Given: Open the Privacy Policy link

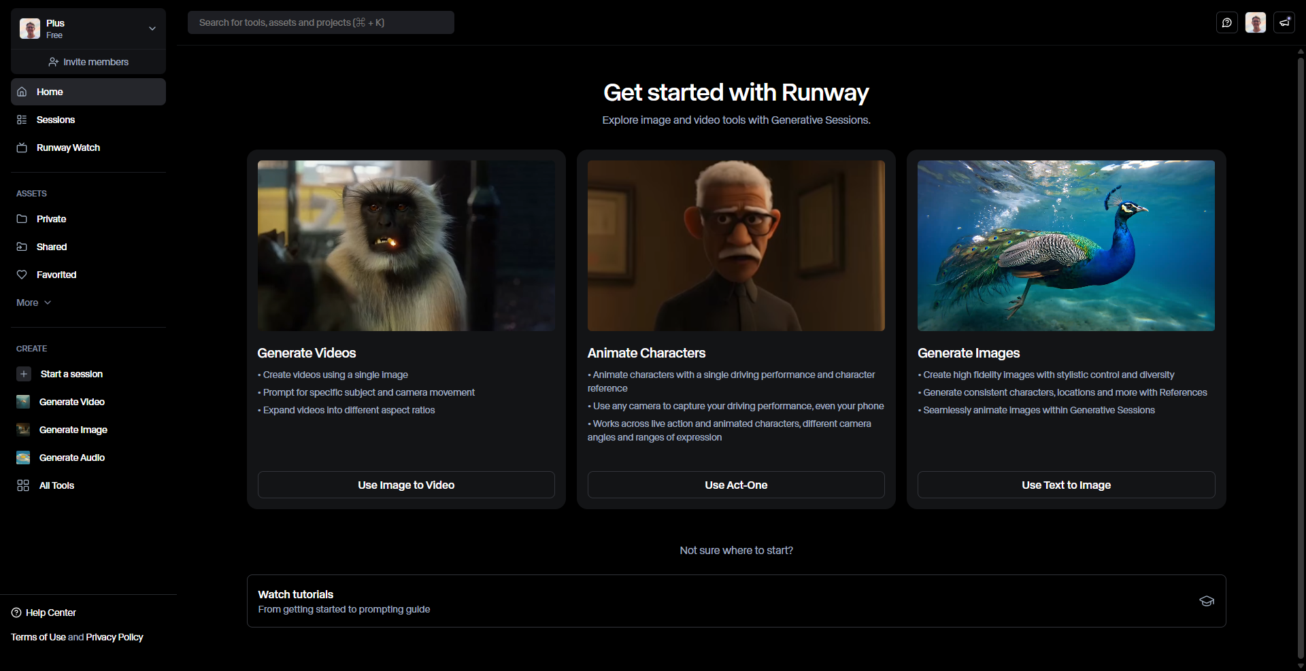Looking at the screenshot, I should [x=114, y=637].
